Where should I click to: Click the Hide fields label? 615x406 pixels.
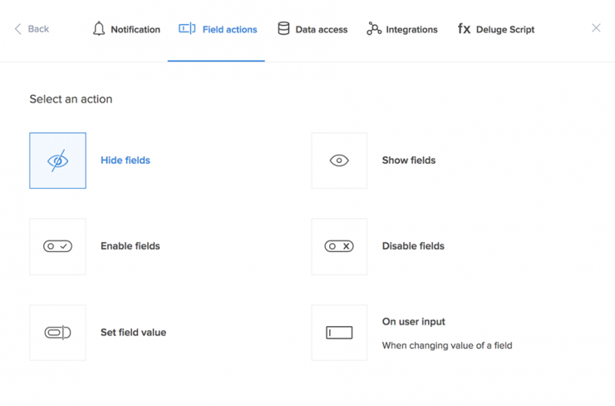coord(125,161)
